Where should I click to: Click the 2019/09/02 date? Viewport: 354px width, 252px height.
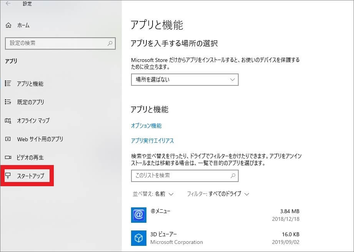click(x=286, y=242)
